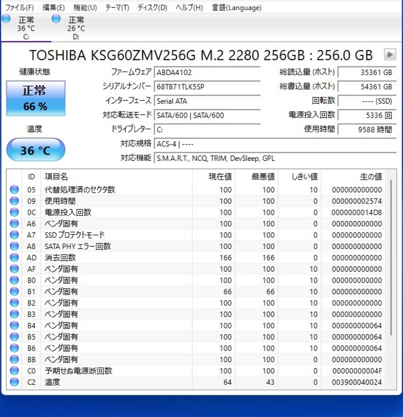Click interface field showing Serial ATA
This screenshot has height=417, width=403.
[x=207, y=101]
